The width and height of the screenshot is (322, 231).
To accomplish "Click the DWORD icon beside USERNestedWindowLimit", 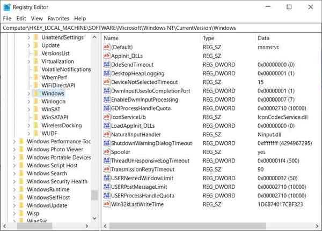I will click(107, 178).
